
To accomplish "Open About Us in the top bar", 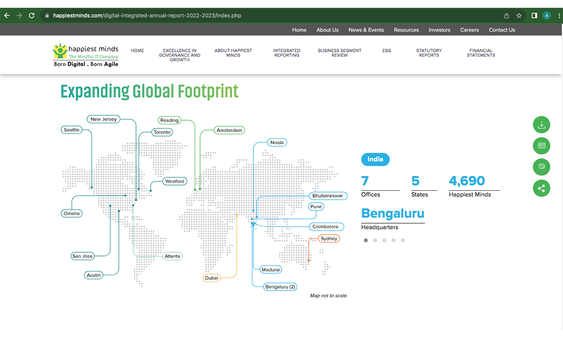I will pos(327,30).
